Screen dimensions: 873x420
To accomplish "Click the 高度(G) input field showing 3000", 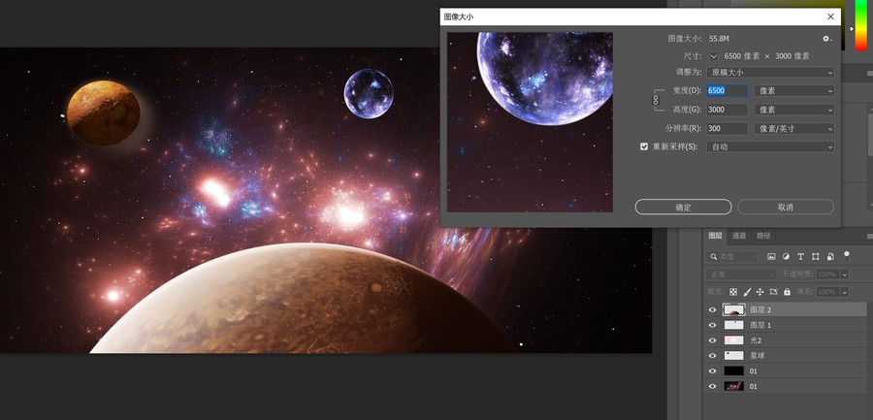I will [x=727, y=110].
